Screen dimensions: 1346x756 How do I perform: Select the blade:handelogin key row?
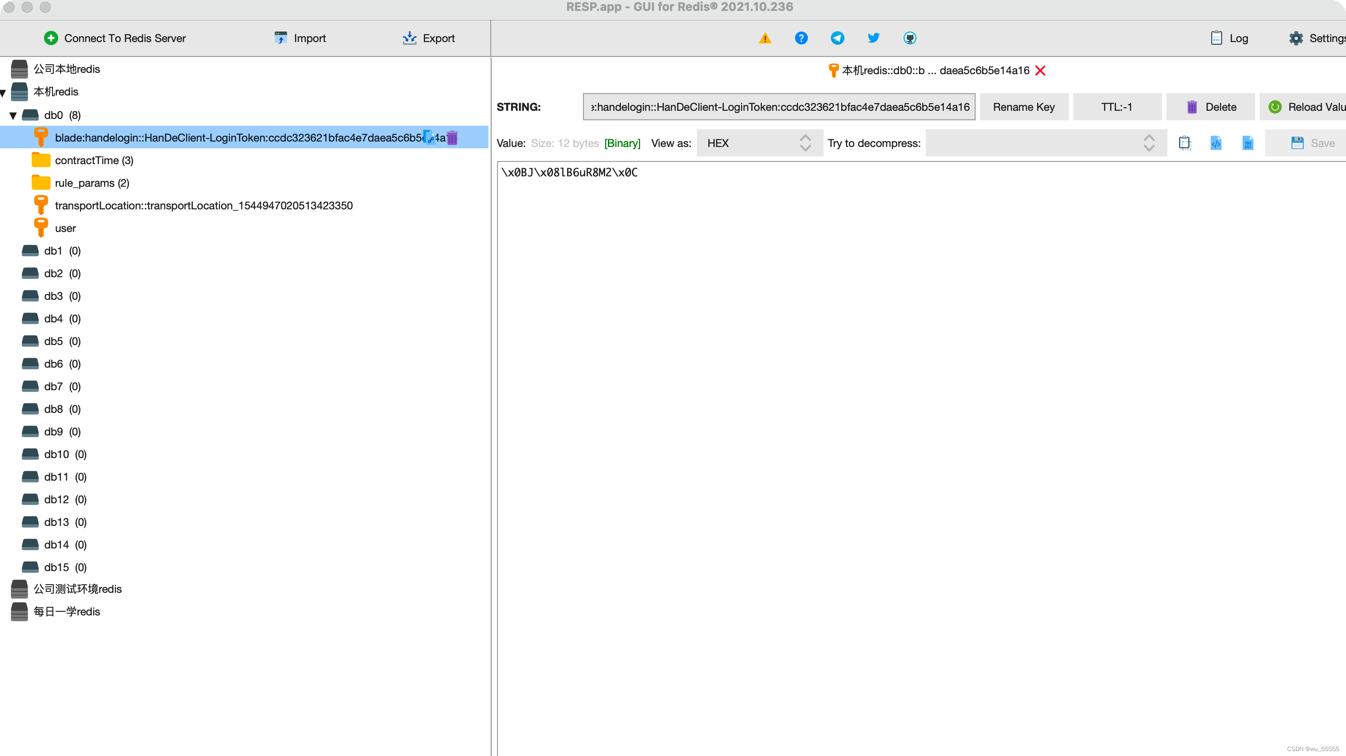click(244, 138)
